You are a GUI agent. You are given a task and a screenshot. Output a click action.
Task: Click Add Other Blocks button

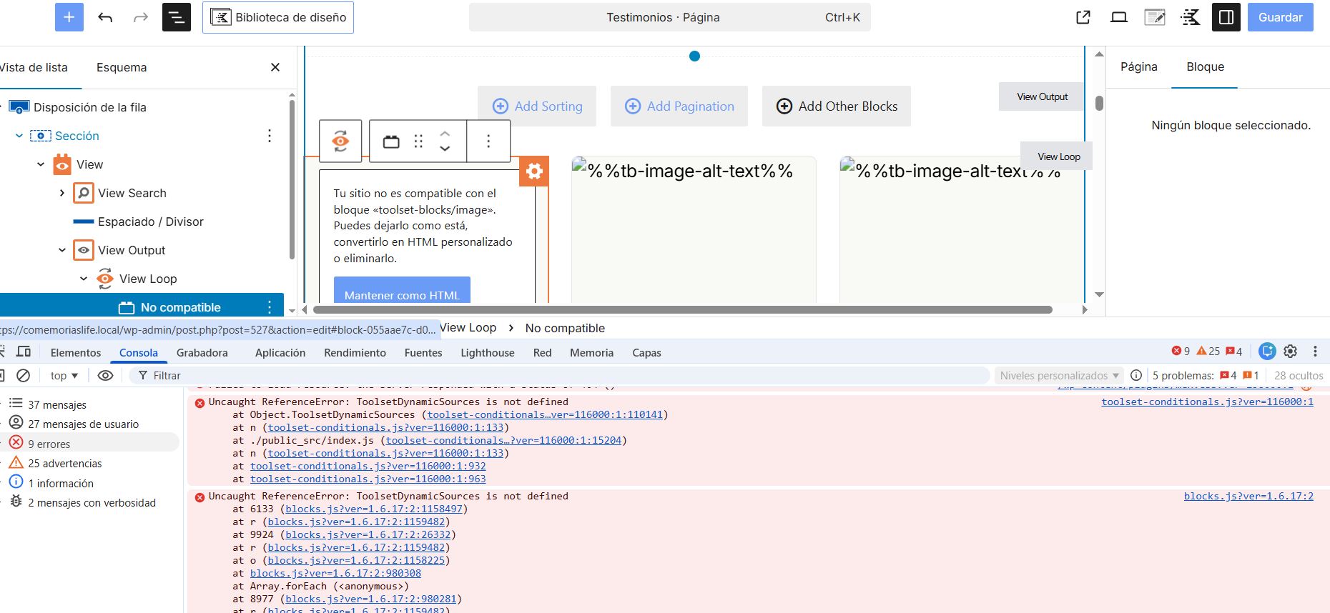(x=837, y=106)
